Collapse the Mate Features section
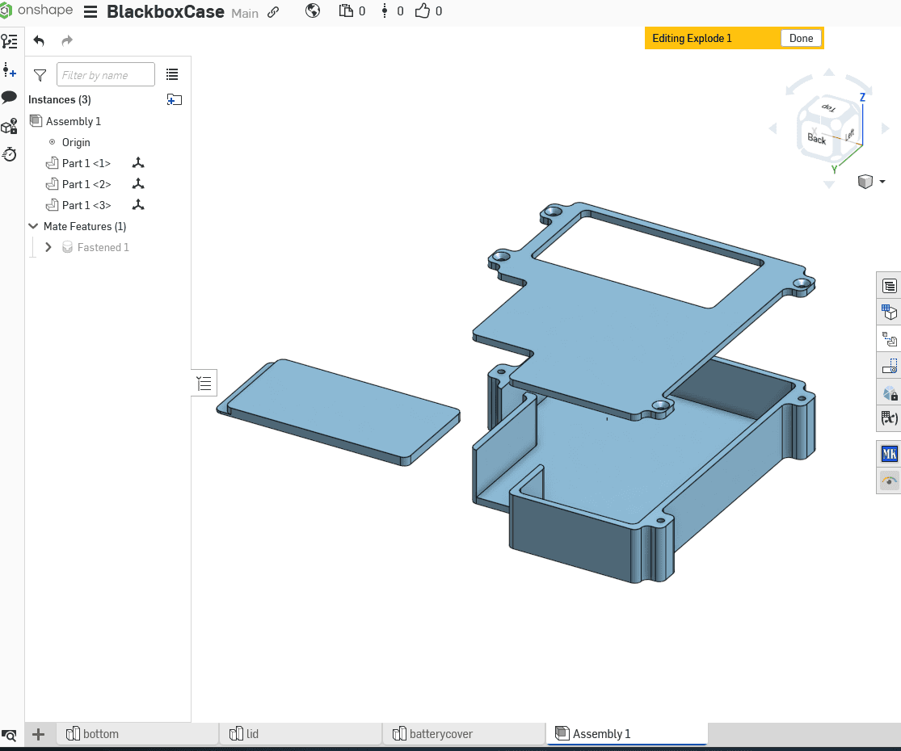Viewport: 901px width, 751px height. (33, 227)
